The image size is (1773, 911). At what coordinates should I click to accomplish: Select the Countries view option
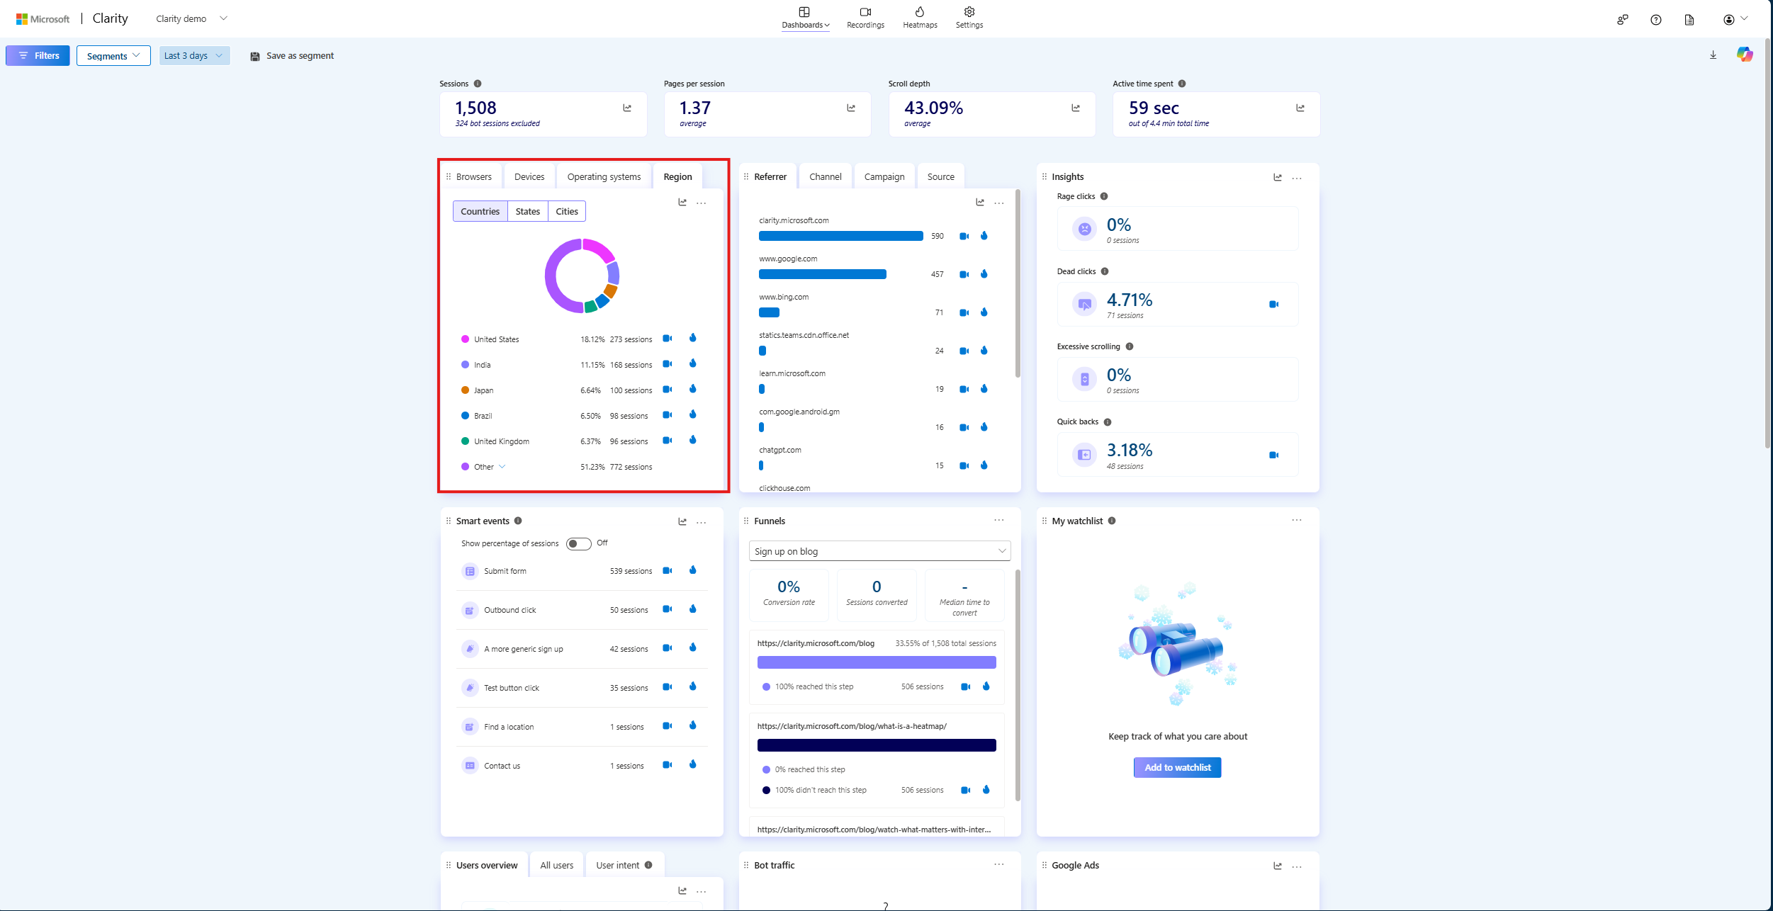480,211
